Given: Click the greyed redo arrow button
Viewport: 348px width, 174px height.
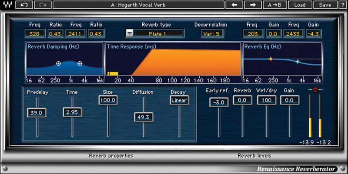Looking at the screenshot, I should (x=43, y=5).
